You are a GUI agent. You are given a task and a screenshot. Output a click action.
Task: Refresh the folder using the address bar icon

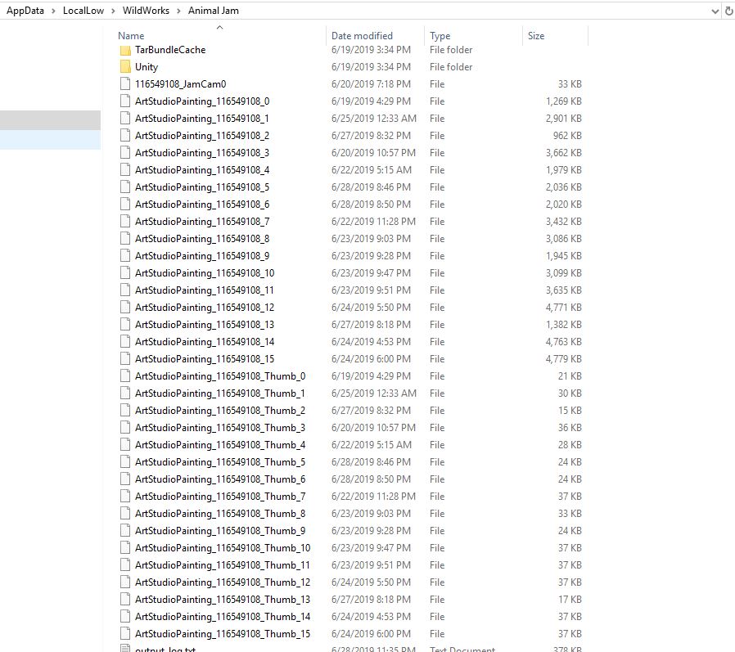[728, 11]
